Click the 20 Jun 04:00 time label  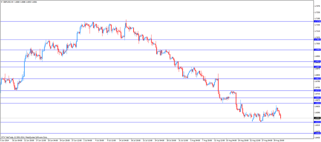tap(53, 141)
